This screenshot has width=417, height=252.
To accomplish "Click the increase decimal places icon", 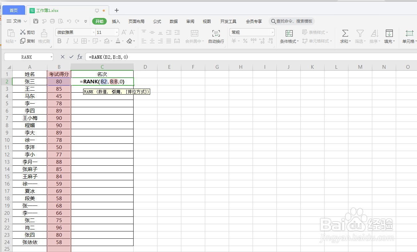I will (262, 41).
